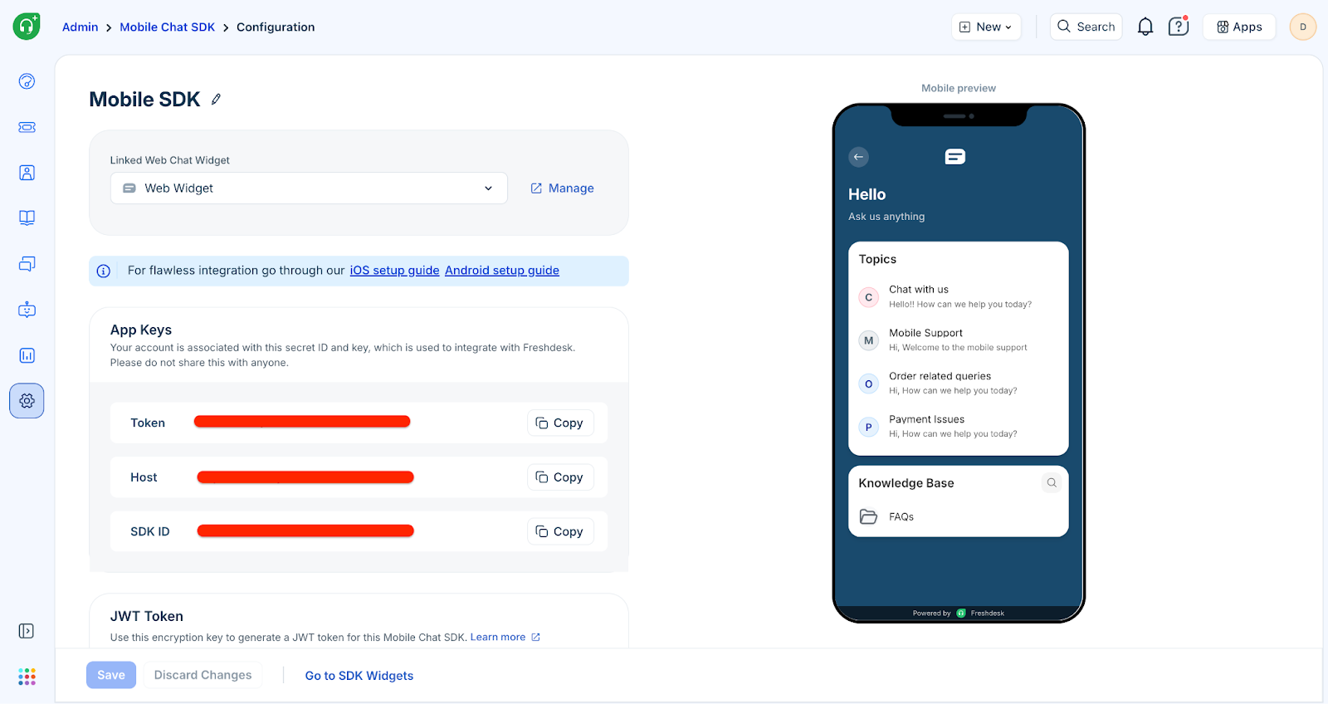This screenshot has height=704, width=1328.
Task: Copy the Host value
Action: [560, 477]
